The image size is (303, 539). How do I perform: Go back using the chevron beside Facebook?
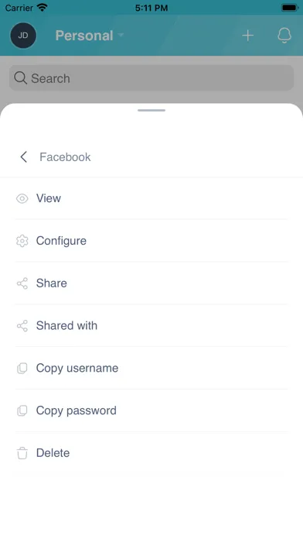click(x=23, y=157)
